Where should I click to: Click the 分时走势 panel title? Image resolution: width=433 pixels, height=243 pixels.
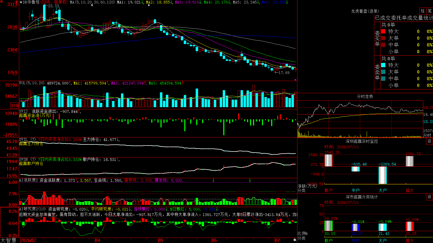click(365, 96)
